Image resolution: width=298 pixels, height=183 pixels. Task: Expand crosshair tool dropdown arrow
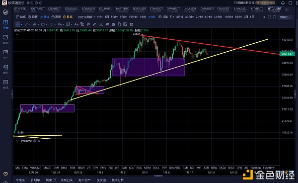point(21,24)
